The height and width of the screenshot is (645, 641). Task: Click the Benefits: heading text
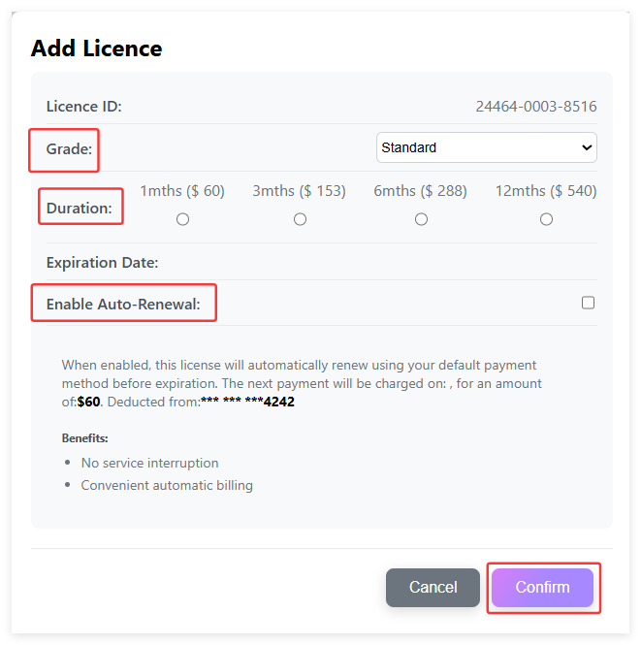(84, 438)
